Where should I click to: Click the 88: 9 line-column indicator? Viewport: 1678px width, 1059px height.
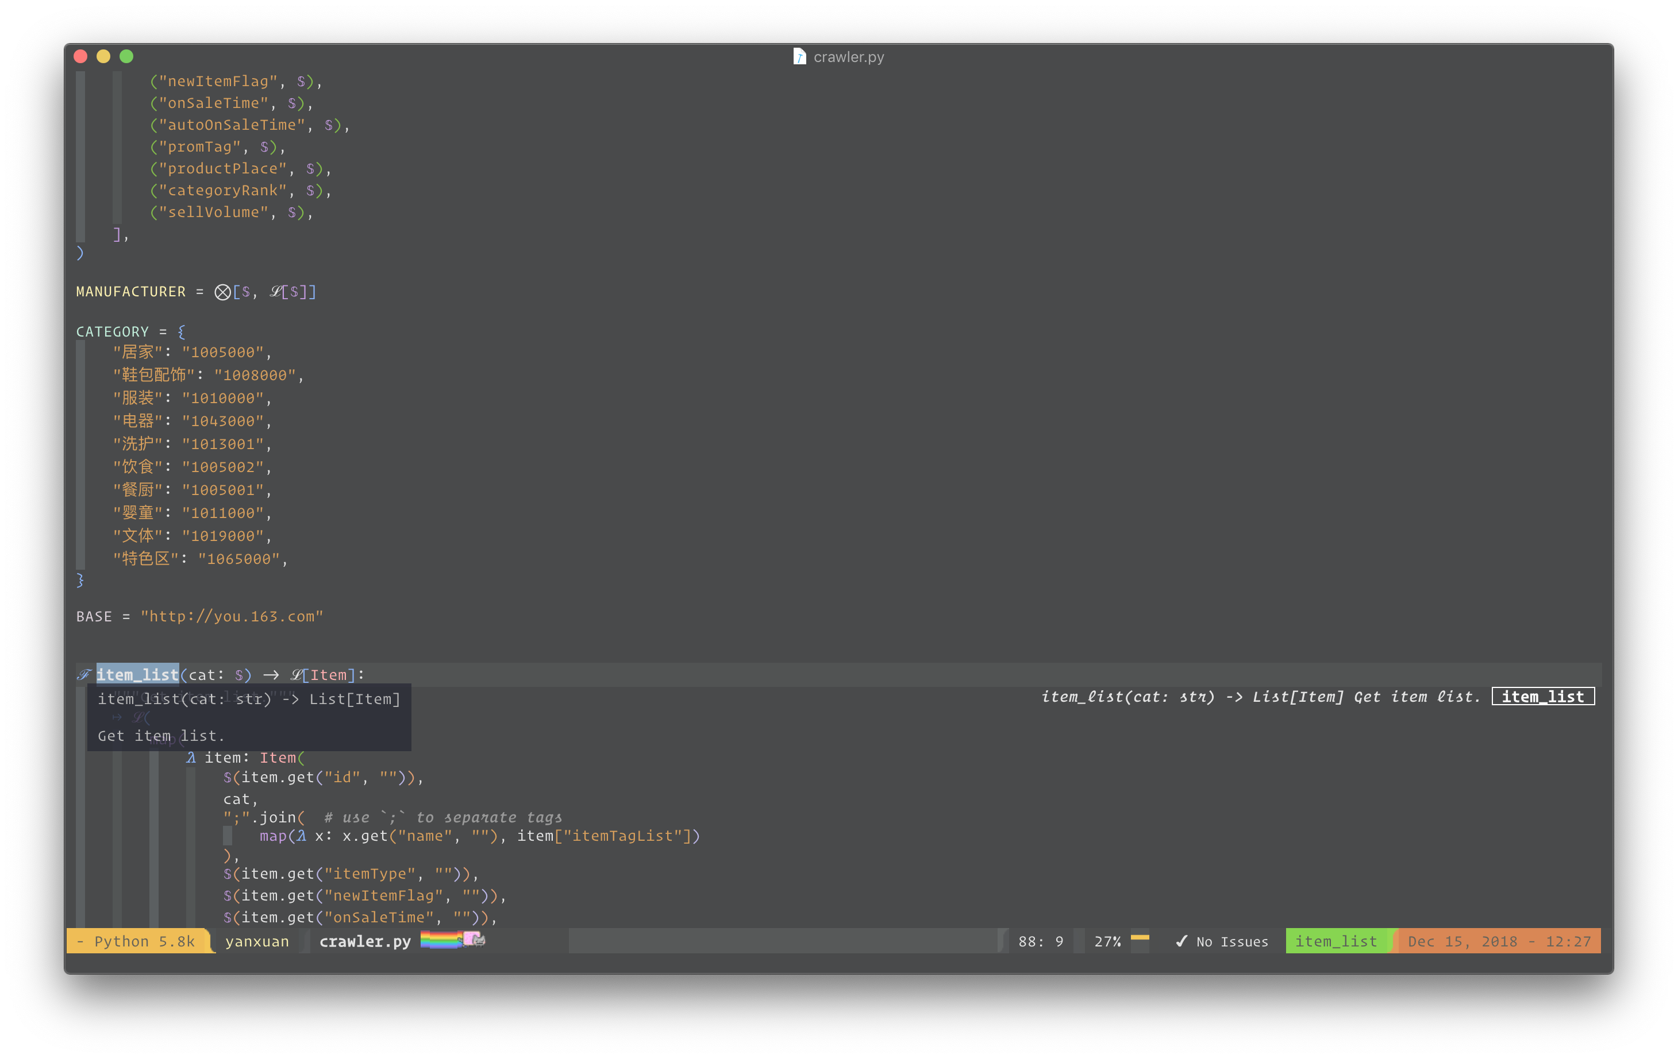click(1040, 941)
